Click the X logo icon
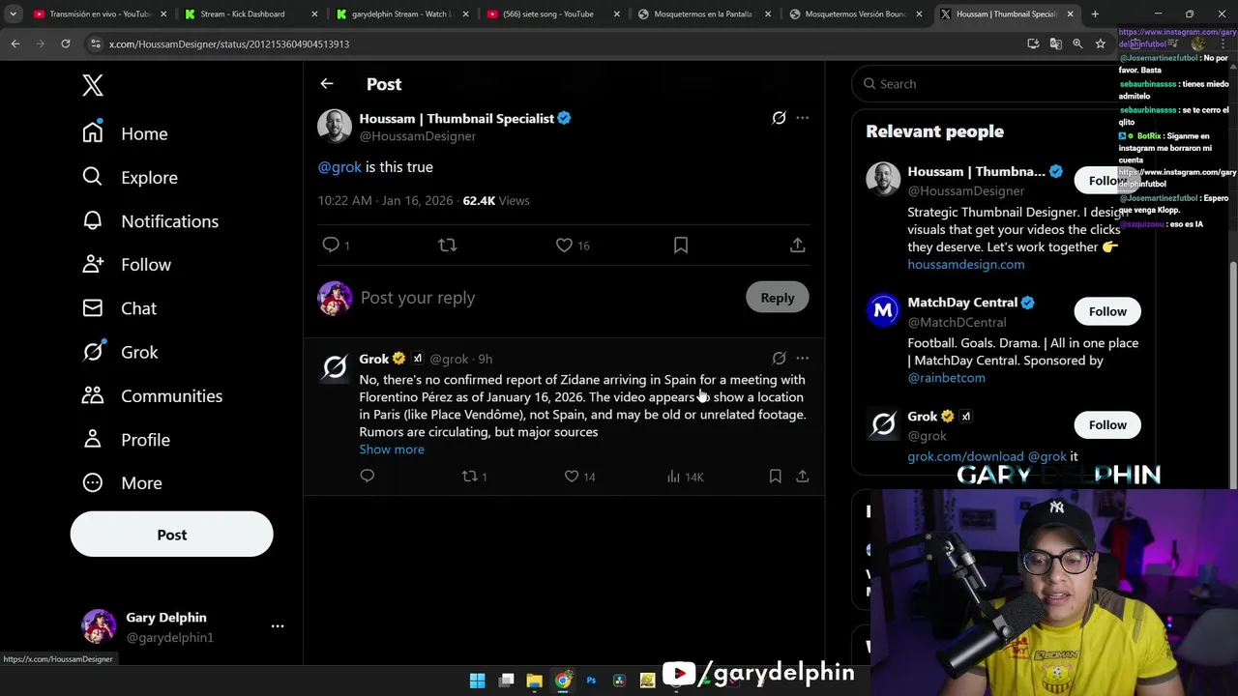 (x=93, y=85)
